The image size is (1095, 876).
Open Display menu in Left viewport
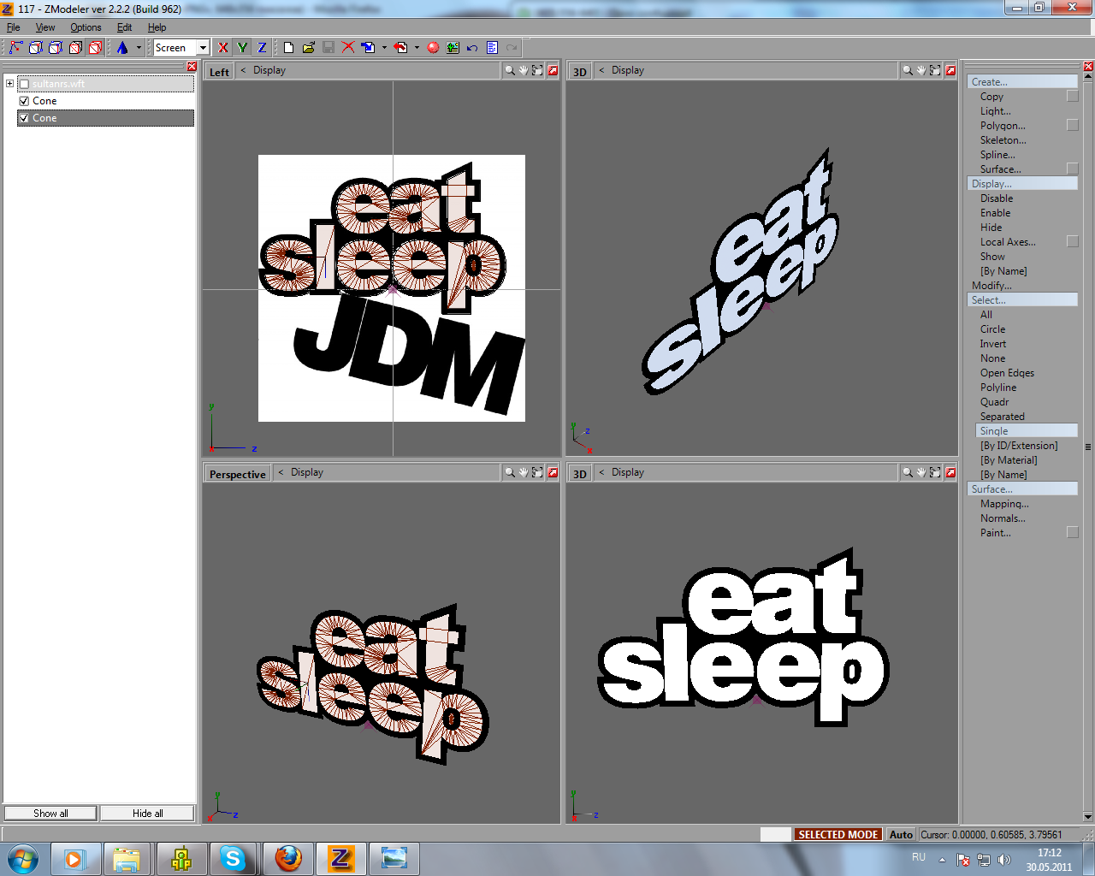coord(269,70)
